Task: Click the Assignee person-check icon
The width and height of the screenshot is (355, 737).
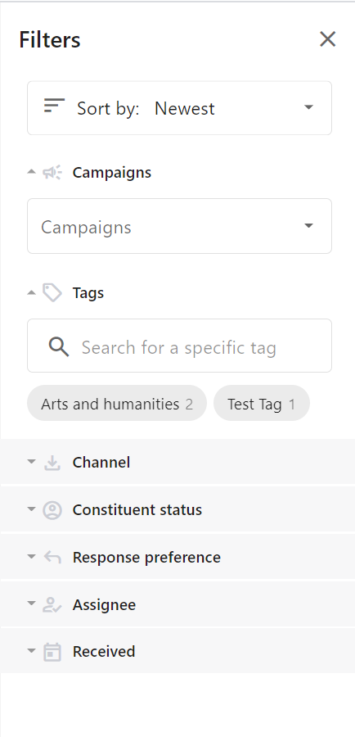Action: (x=52, y=604)
